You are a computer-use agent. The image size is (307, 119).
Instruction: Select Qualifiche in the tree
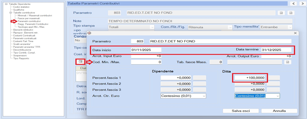pyautogui.click(x=19, y=10)
